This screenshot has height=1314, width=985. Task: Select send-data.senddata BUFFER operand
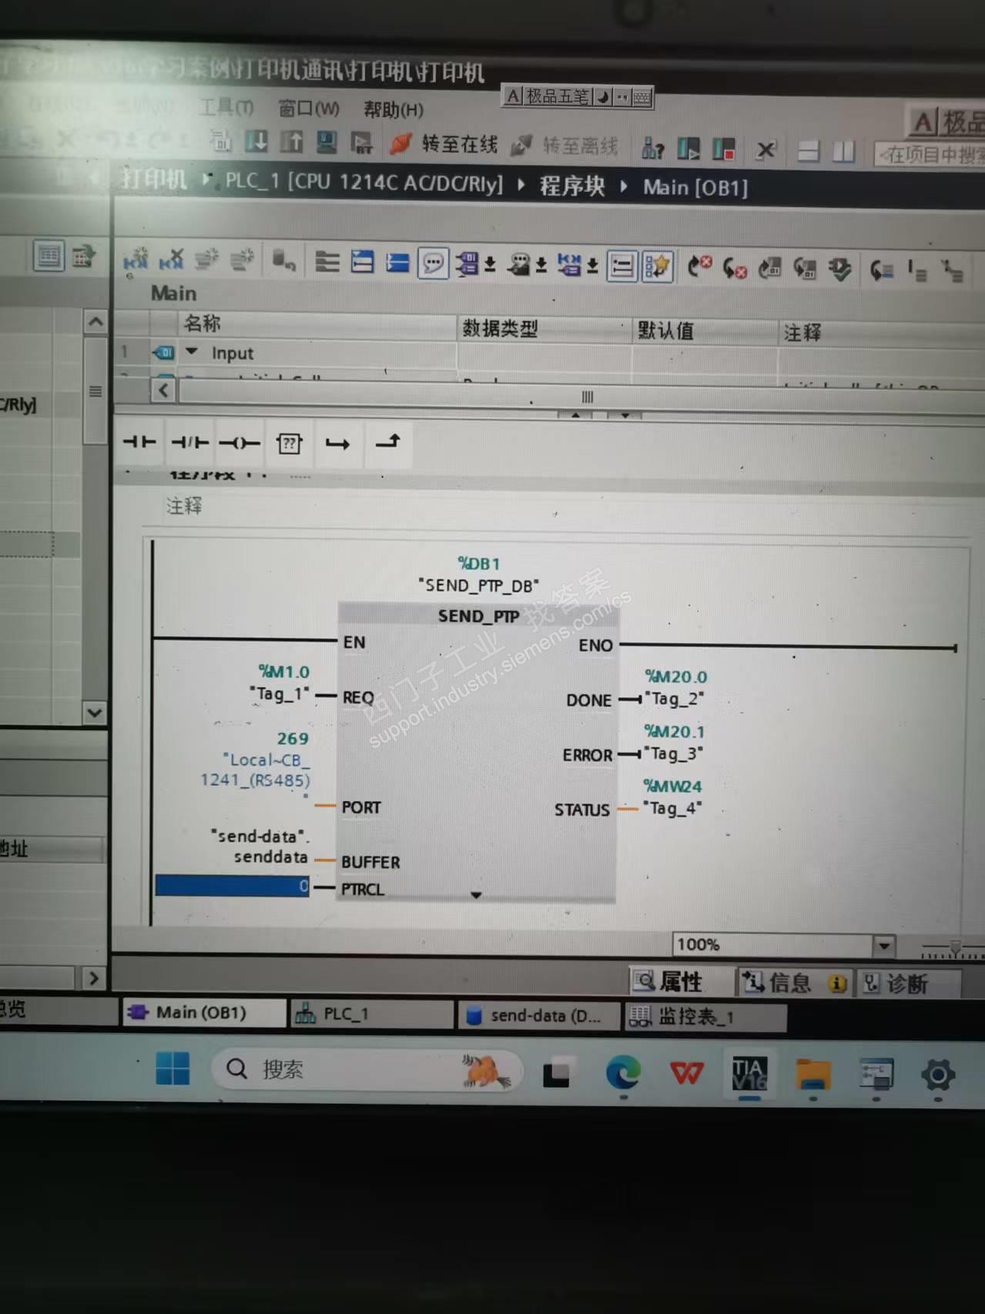click(260, 846)
